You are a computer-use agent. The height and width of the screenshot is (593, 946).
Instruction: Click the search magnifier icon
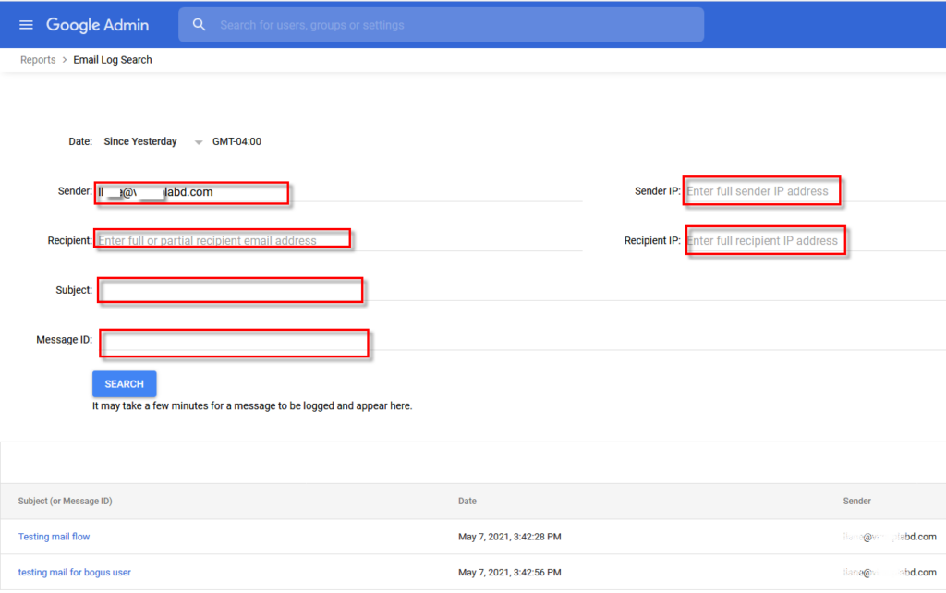point(200,24)
